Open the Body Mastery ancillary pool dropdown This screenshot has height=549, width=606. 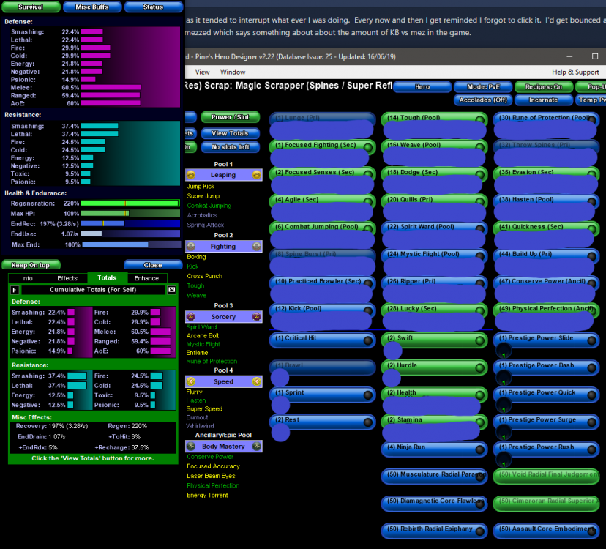[223, 446]
